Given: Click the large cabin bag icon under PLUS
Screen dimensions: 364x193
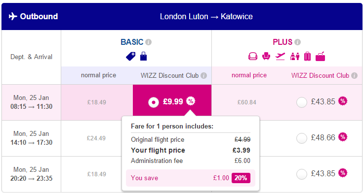Looking at the screenshot, I should click(321, 57).
